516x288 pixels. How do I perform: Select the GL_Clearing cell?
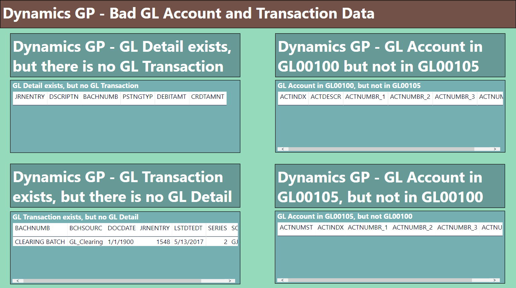coord(86,242)
